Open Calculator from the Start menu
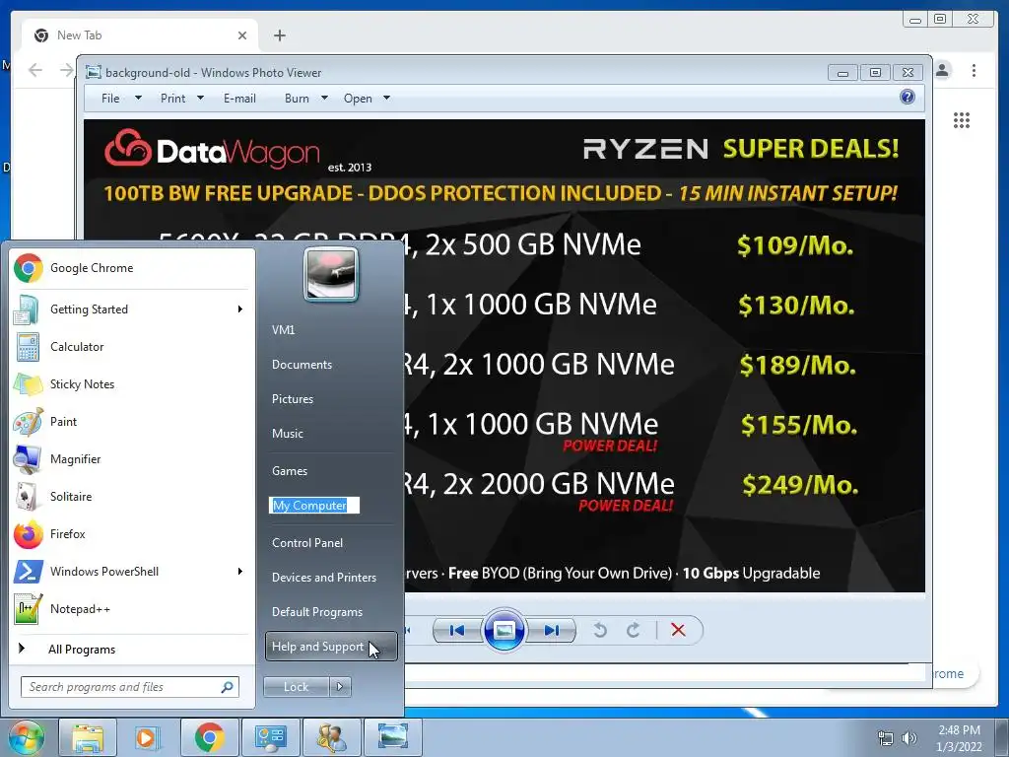Image resolution: width=1009 pixels, height=757 pixels. pos(132,346)
